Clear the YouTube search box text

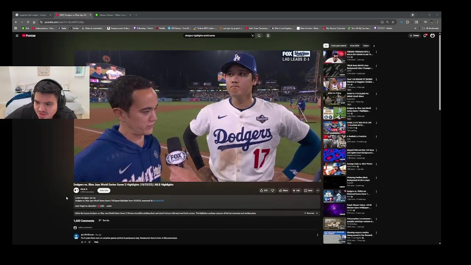[252, 36]
